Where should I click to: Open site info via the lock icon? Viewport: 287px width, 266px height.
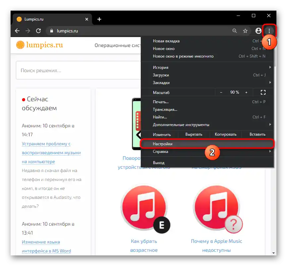coord(52,31)
